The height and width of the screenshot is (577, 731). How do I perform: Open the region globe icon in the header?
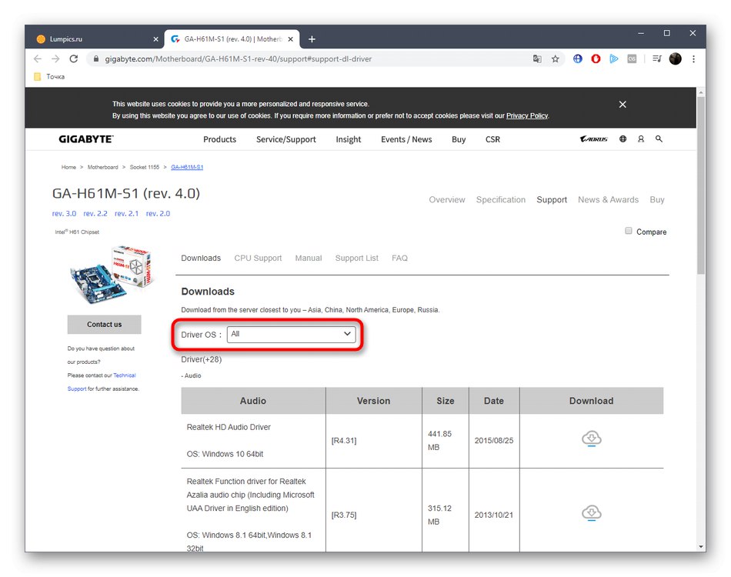[623, 139]
